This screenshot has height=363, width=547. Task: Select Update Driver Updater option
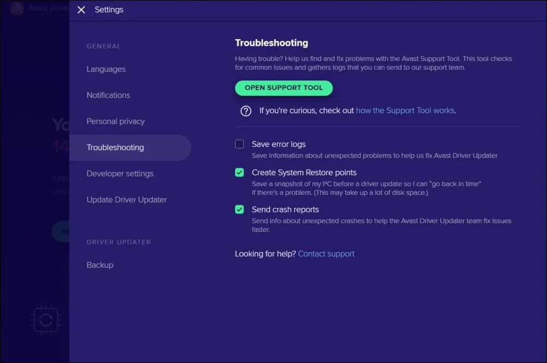pos(127,200)
